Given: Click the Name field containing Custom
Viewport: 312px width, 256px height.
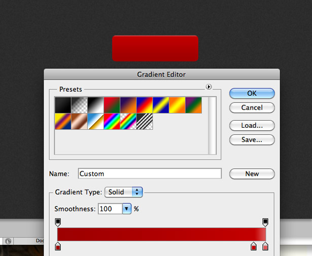Looking at the screenshot, I should pos(150,173).
